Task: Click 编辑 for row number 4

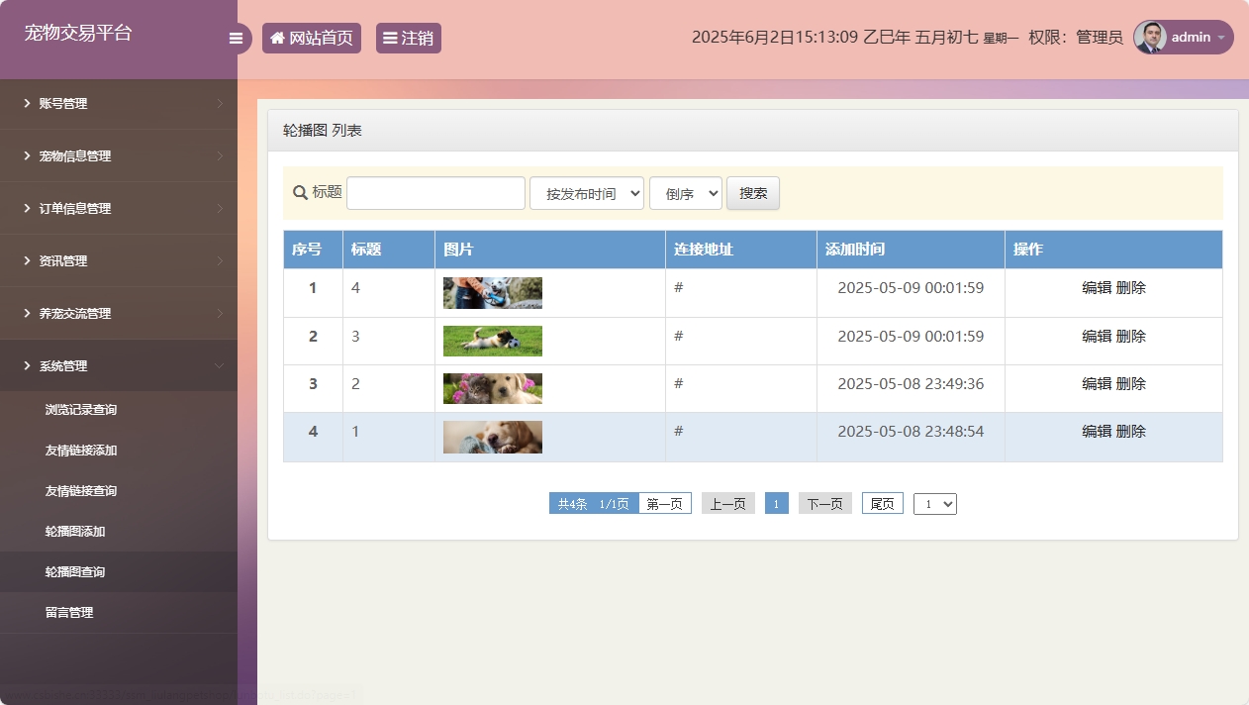Action: 1097,432
